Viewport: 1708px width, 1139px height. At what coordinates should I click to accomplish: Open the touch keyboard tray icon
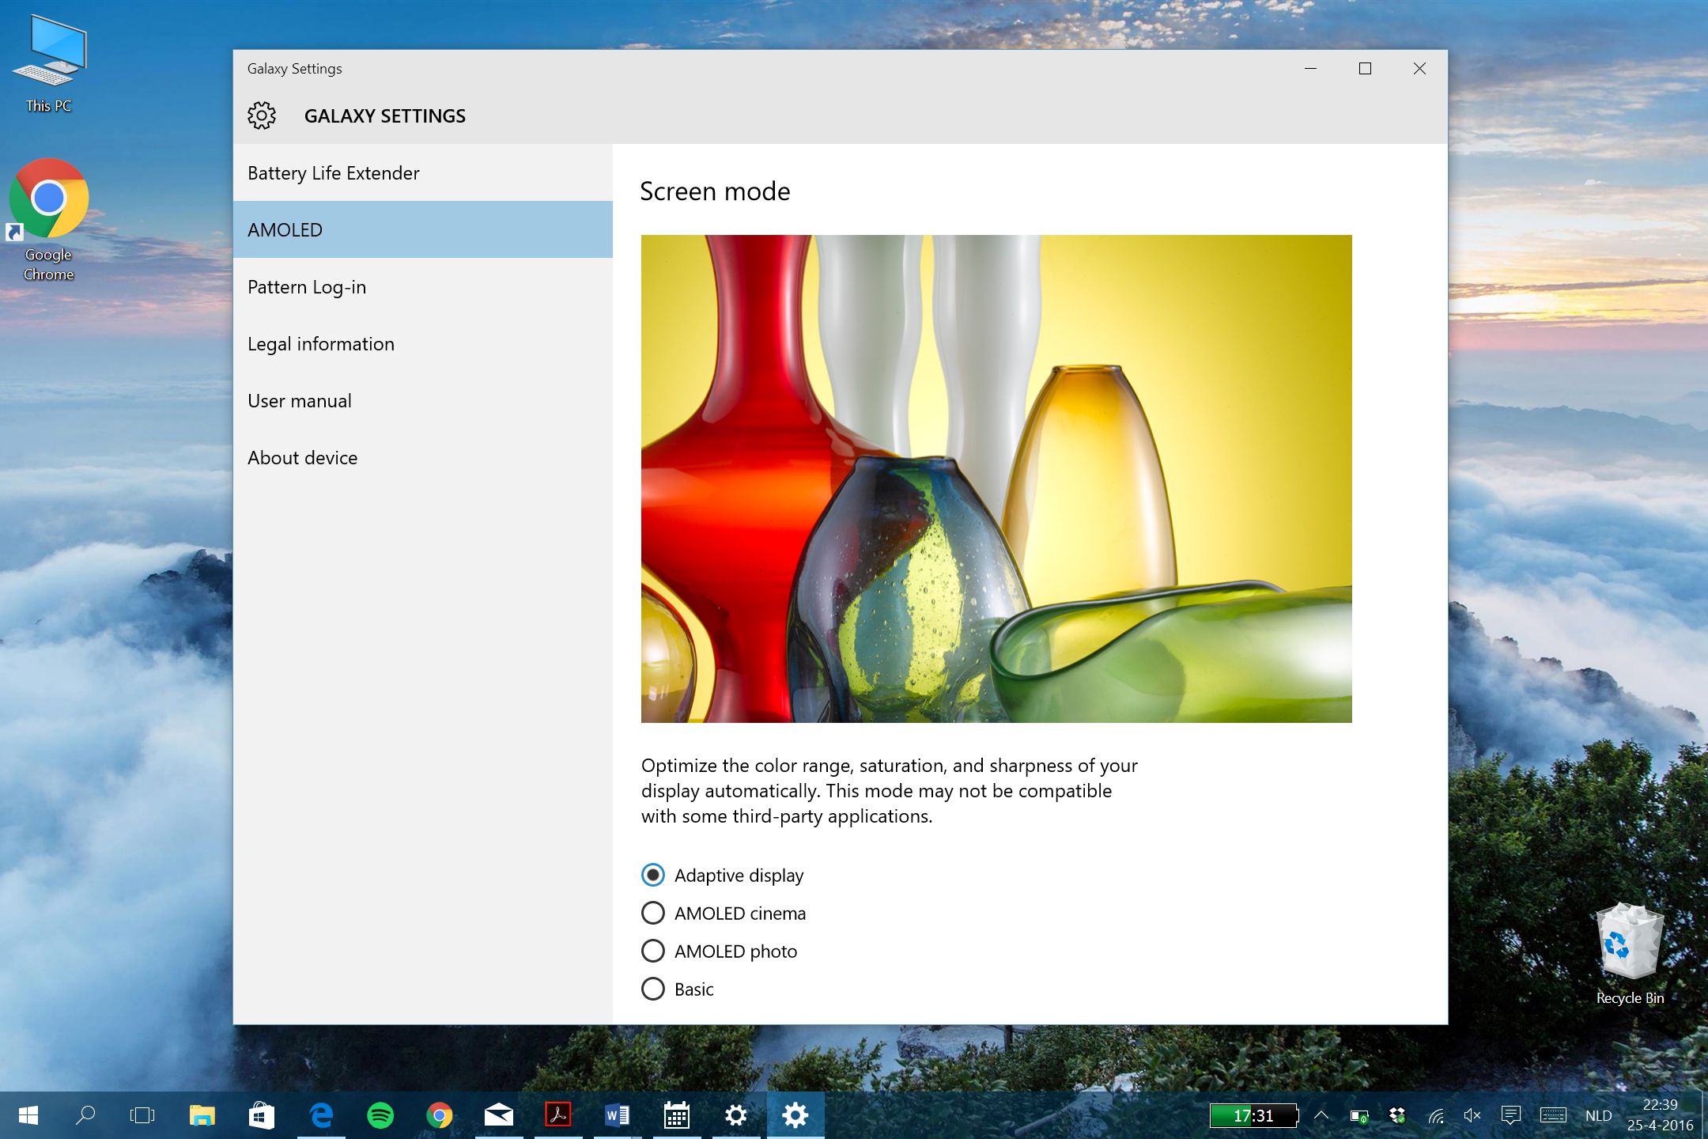coord(1553,1115)
